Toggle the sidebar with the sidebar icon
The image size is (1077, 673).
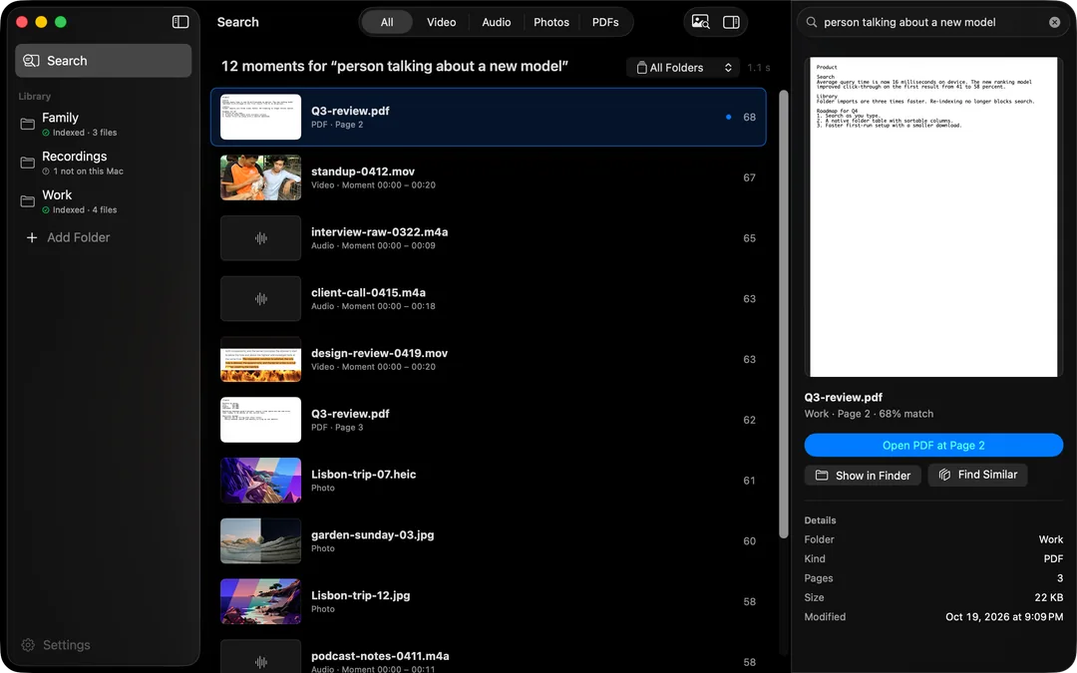(179, 22)
